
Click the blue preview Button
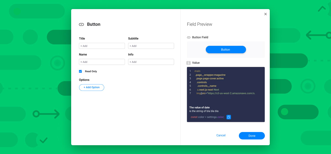[226, 50]
